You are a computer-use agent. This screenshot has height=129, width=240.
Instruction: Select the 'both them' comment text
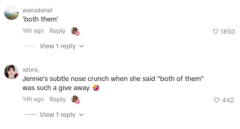[40, 19]
